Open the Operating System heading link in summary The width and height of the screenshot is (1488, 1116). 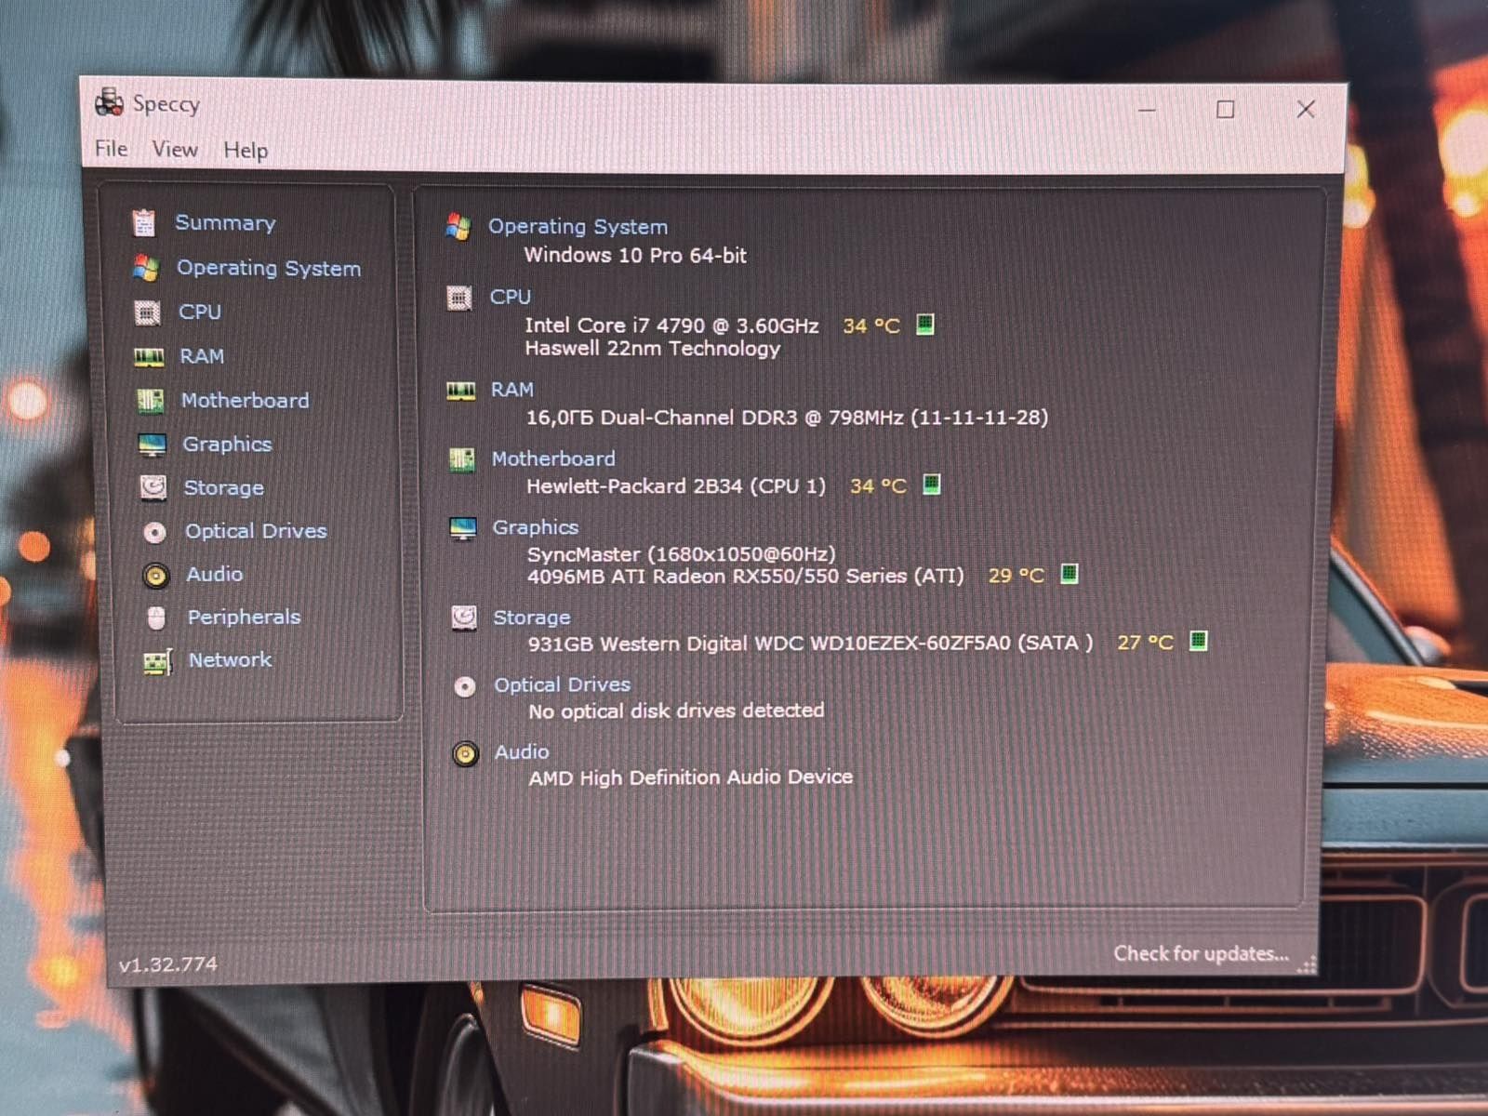578,227
